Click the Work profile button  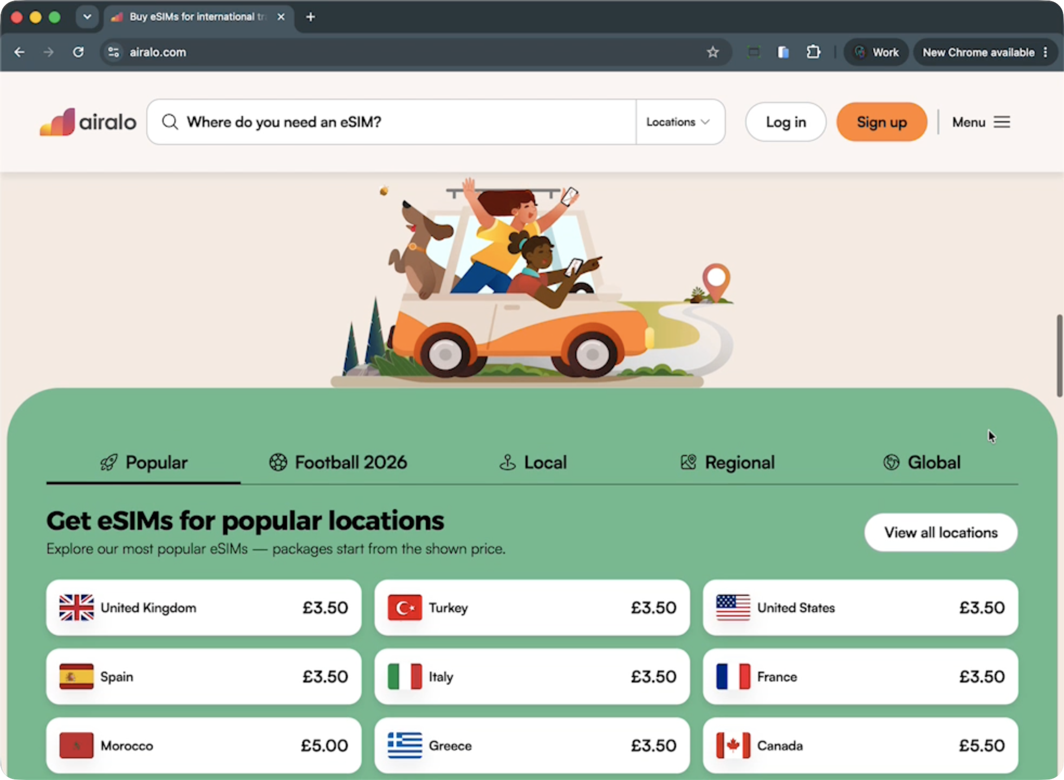click(x=876, y=52)
